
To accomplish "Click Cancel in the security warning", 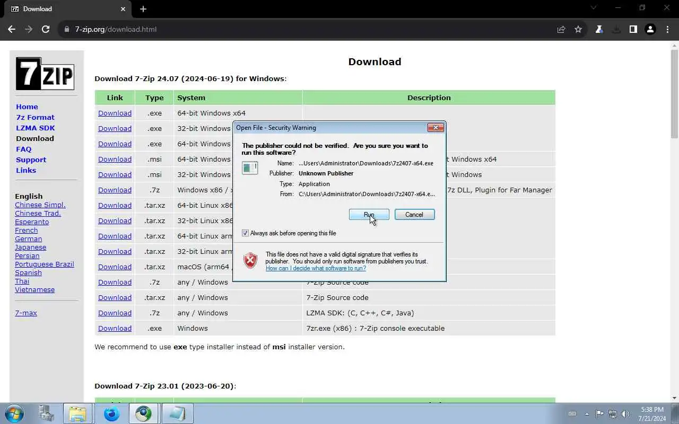I will [414, 215].
